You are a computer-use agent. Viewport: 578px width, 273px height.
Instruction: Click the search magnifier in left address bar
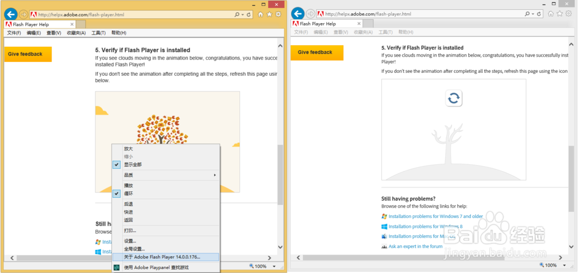click(x=237, y=15)
